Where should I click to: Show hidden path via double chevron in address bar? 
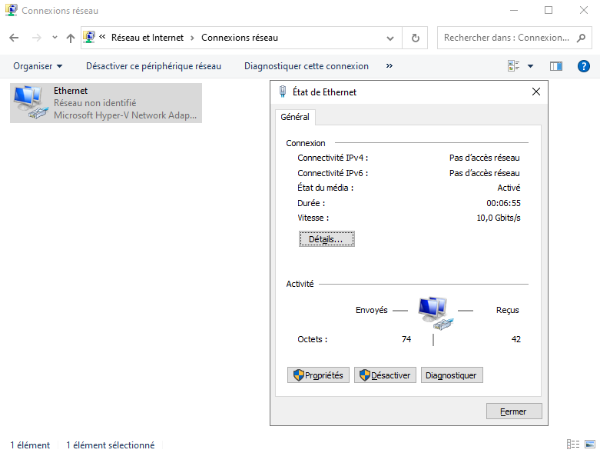(102, 37)
